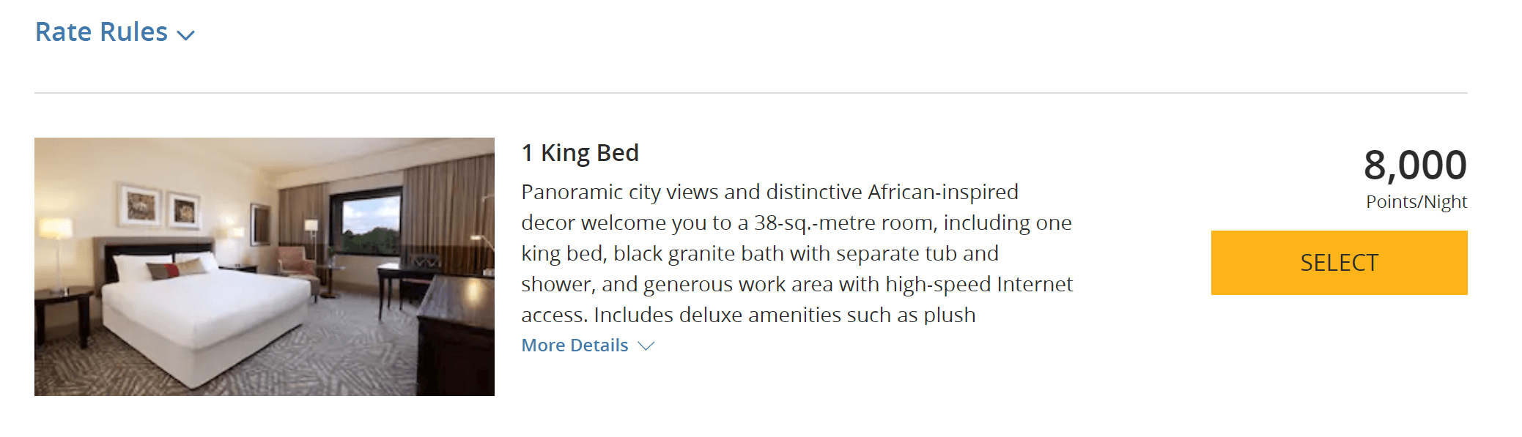The image size is (1522, 437).
Task: Click the "Panoramic city views" description line
Action: click(x=769, y=192)
